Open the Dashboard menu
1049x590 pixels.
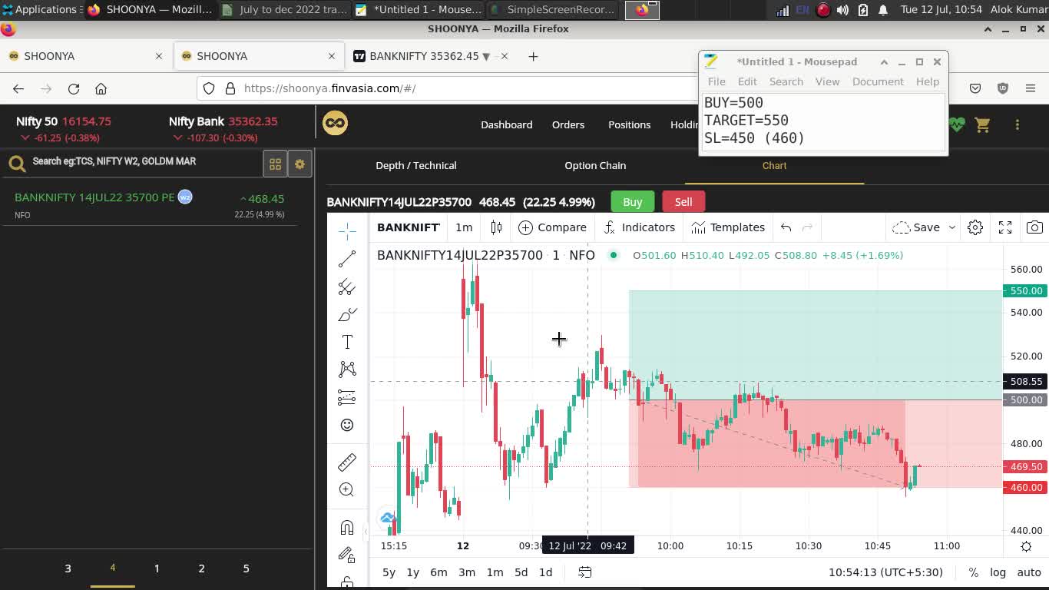506,124
